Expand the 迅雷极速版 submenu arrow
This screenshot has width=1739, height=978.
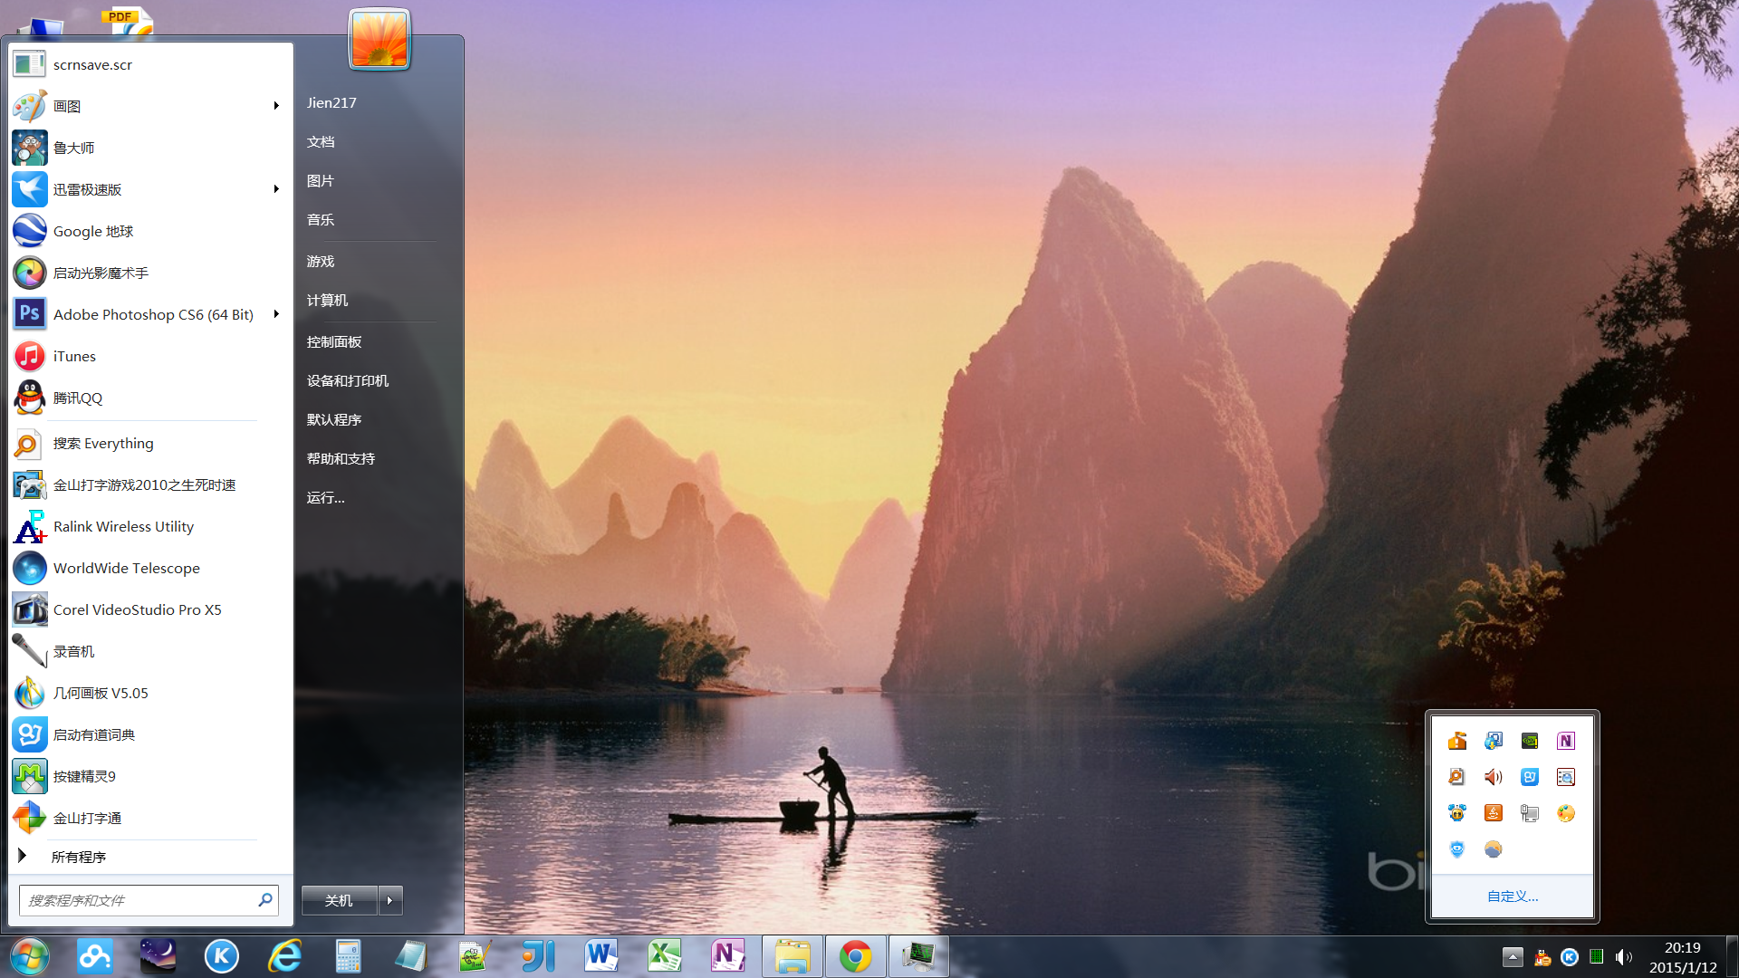[276, 189]
